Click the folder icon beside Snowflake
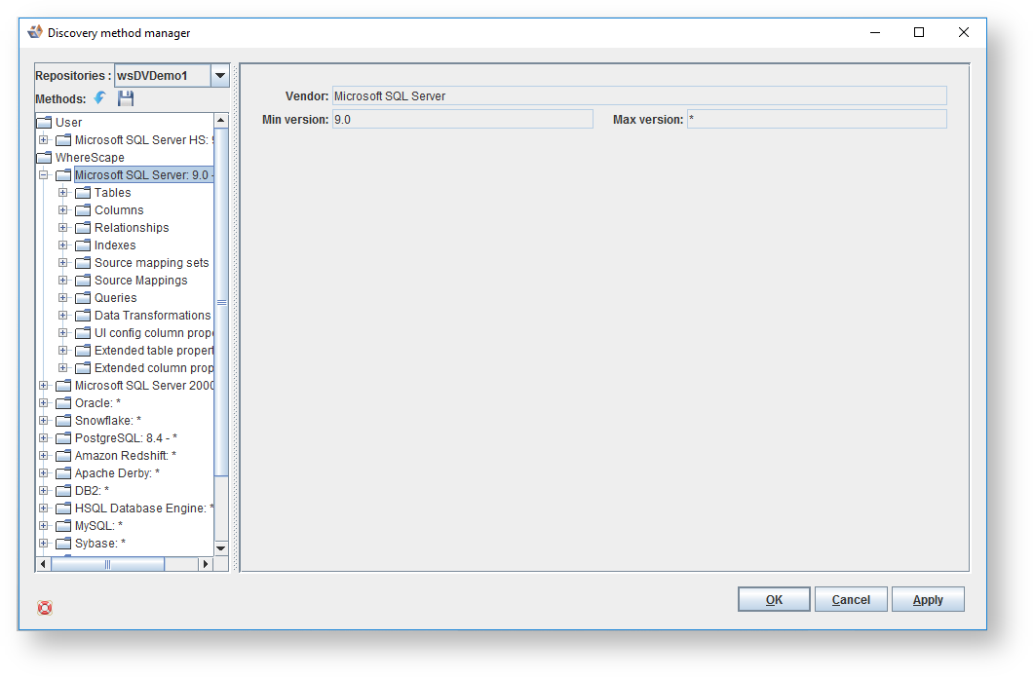This screenshot has width=1034, height=678. click(63, 421)
